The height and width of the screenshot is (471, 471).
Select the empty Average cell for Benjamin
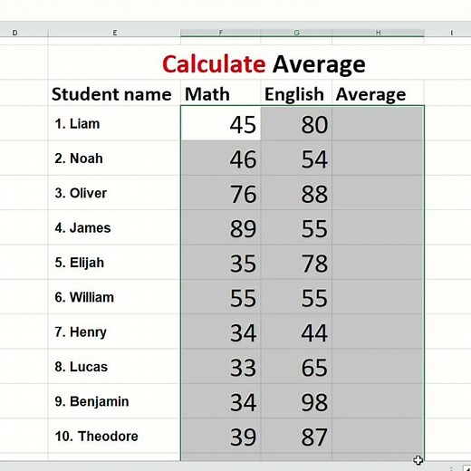(379, 401)
